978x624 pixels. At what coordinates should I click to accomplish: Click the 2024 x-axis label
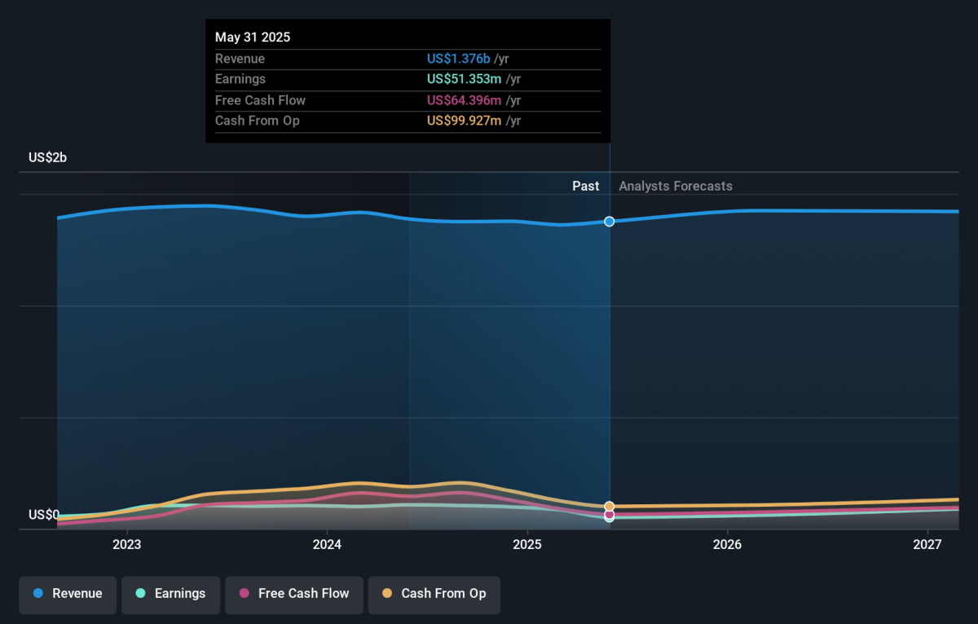coord(327,544)
